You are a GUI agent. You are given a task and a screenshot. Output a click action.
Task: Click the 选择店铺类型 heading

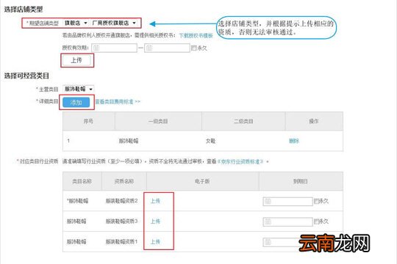point(24,10)
